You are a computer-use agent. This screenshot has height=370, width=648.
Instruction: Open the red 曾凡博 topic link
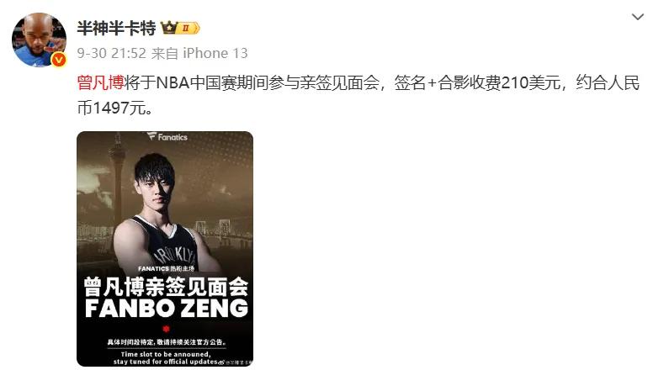(100, 82)
